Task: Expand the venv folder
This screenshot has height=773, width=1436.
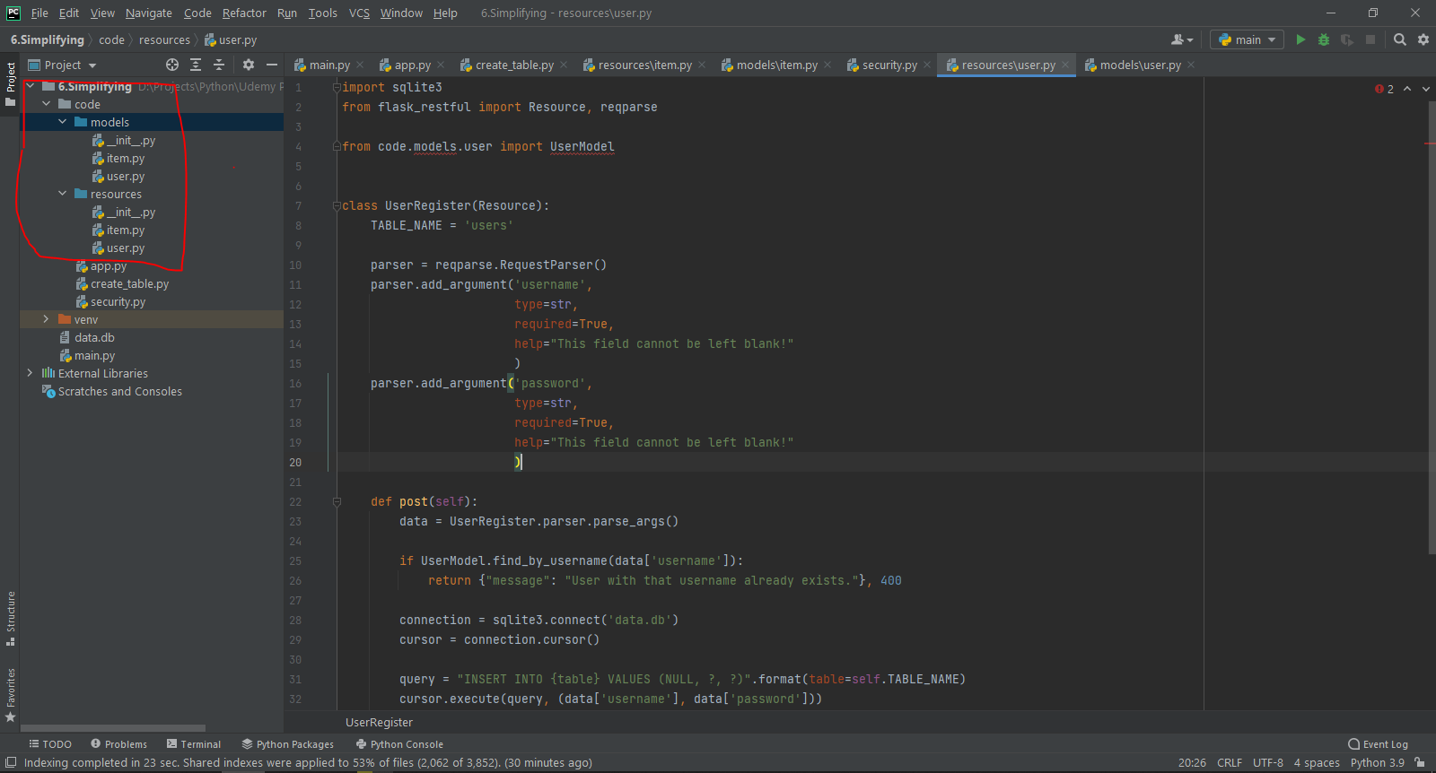Action: point(47,319)
